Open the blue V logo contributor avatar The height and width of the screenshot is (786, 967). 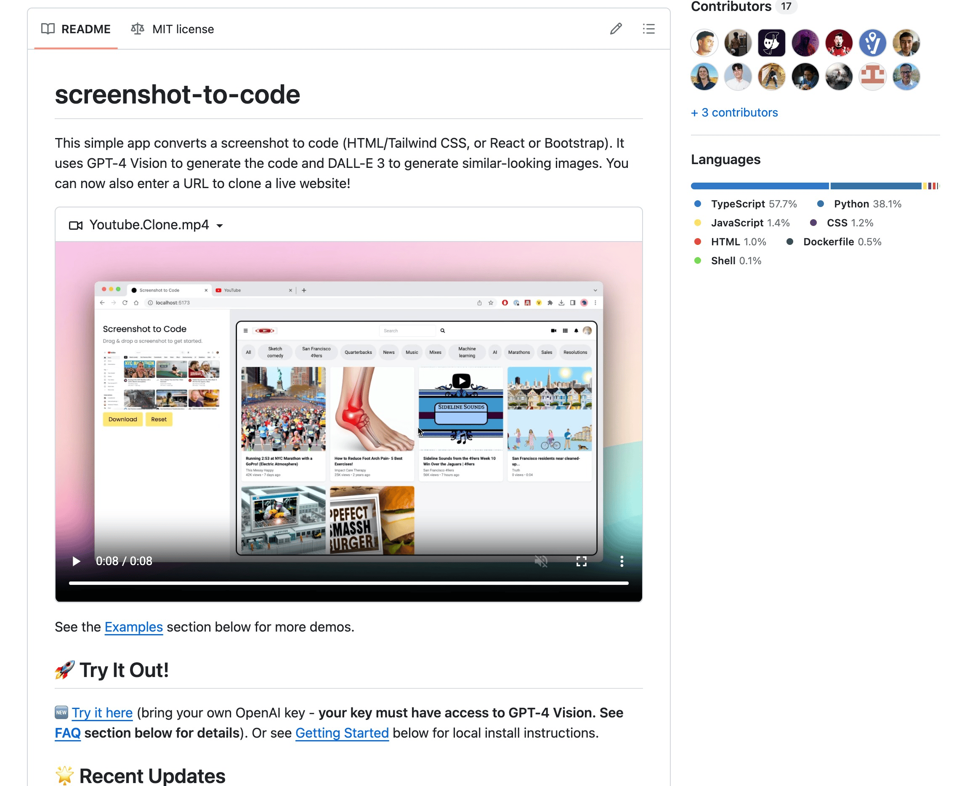(x=872, y=43)
